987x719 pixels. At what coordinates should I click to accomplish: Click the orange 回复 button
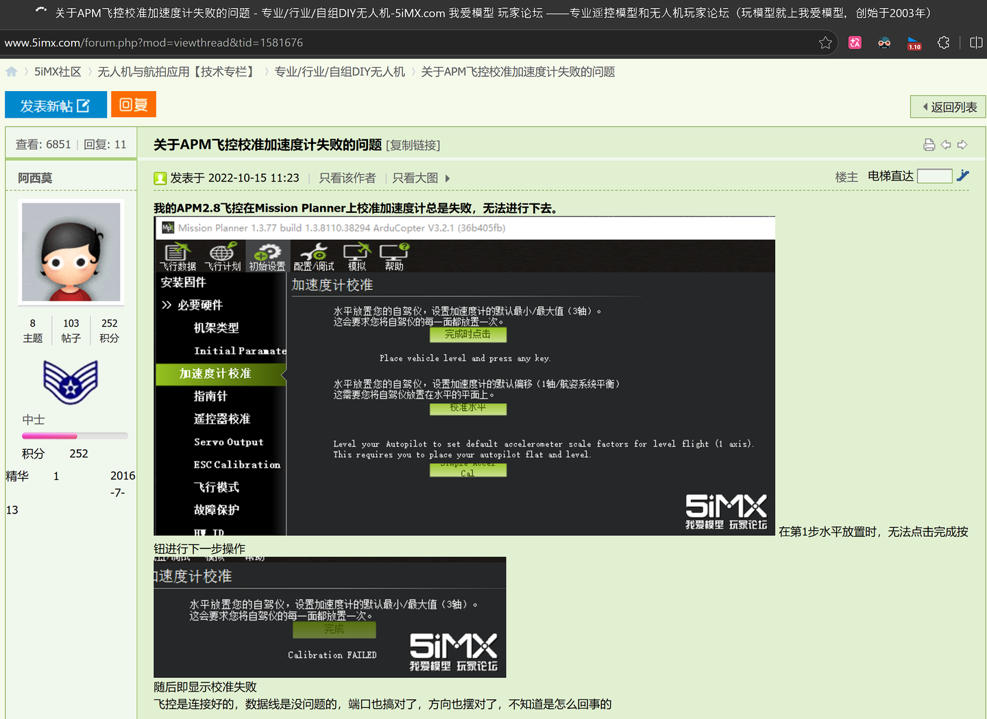click(134, 105)
